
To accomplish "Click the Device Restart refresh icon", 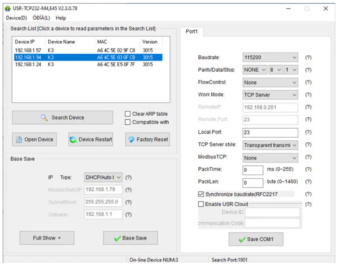I will click(73, 140).
